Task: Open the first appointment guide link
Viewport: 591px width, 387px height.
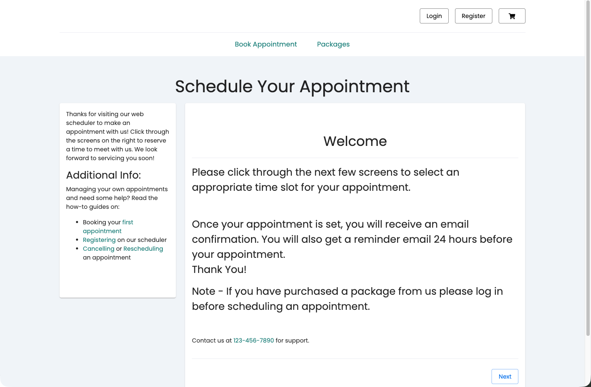Action: coord(108,226)
